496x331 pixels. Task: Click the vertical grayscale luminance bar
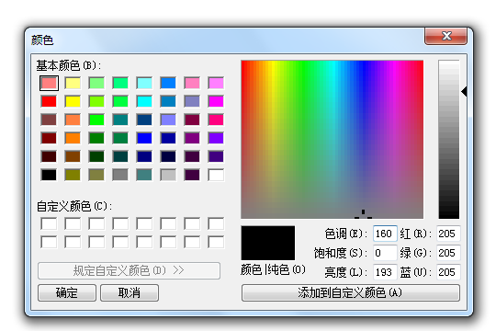tap(449, 140)
